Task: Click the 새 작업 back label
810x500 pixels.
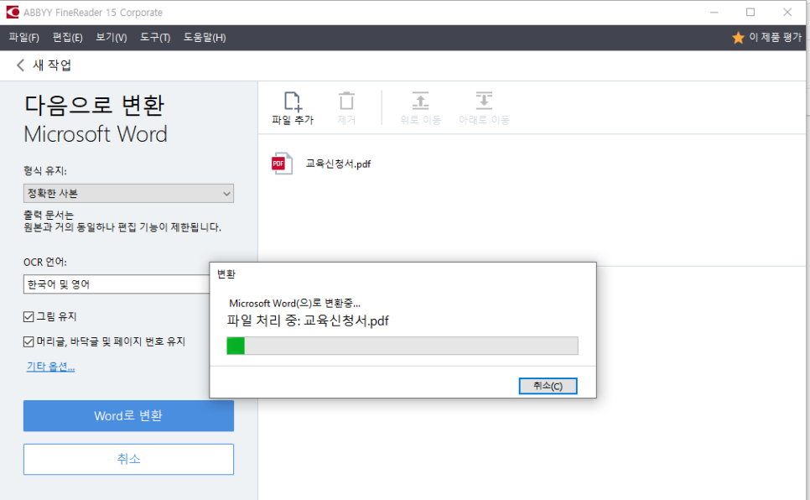Action: pyautogui.click(x=52, y=65)
